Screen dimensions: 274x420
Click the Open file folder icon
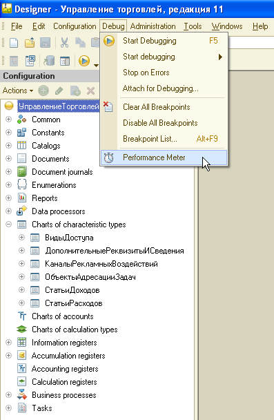click(x=30, y=43)
